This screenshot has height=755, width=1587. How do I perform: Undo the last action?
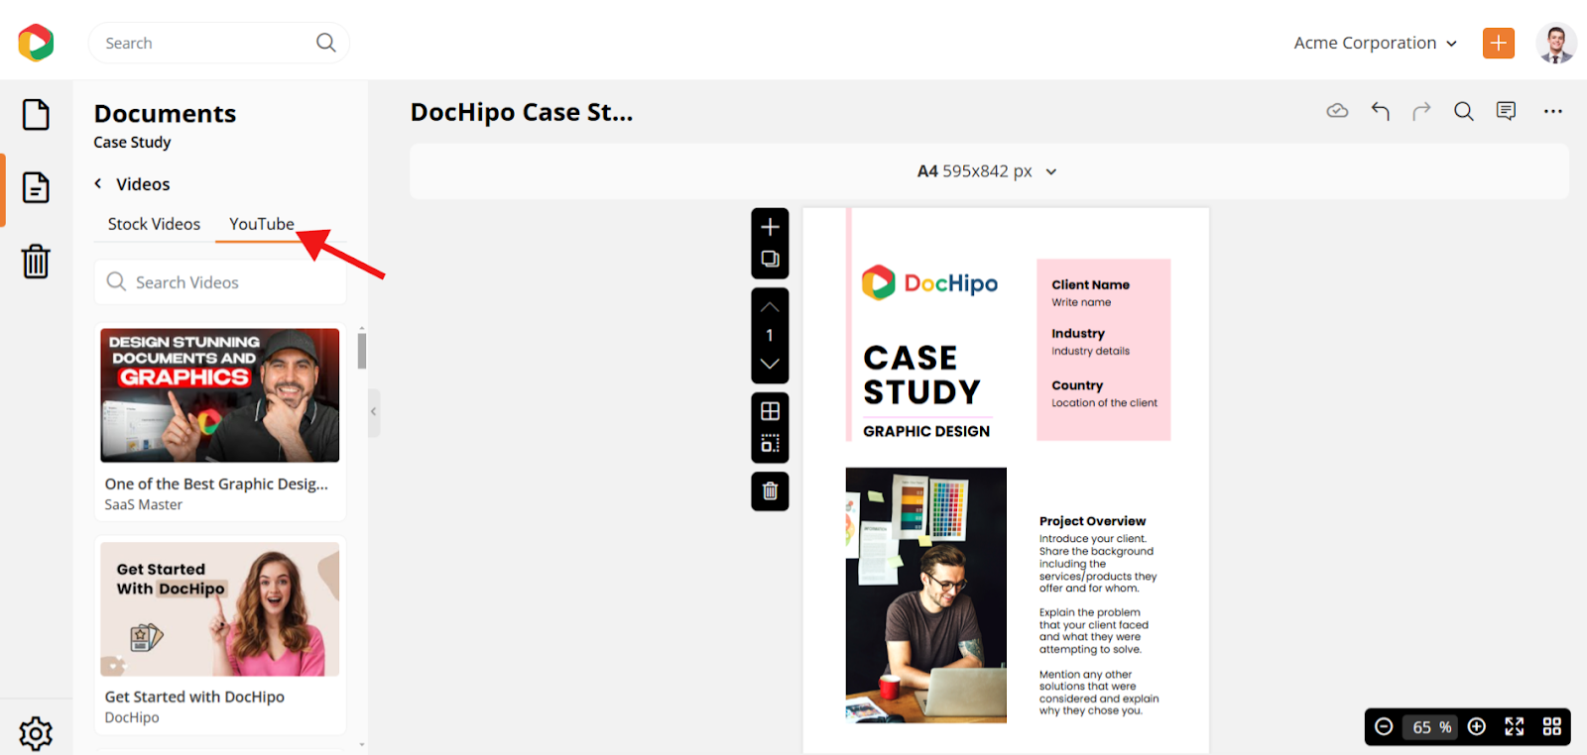tap(1380, 111)
